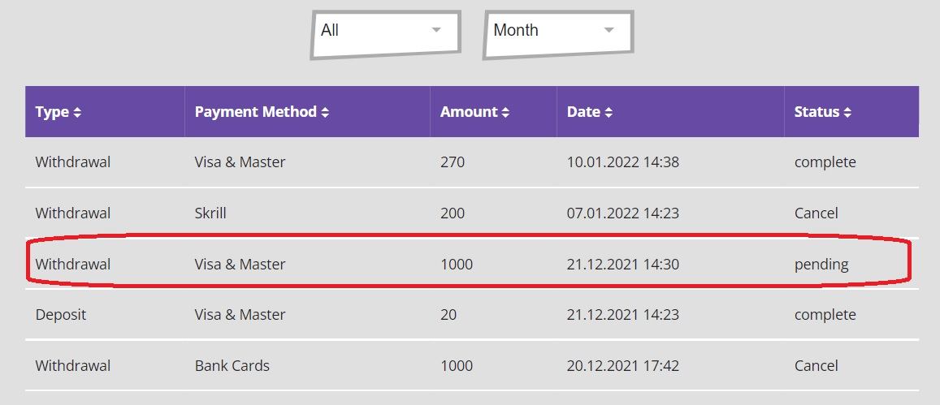Click the complete status of the Deposit
Screen dimensions: 940x405
point(825,315)
